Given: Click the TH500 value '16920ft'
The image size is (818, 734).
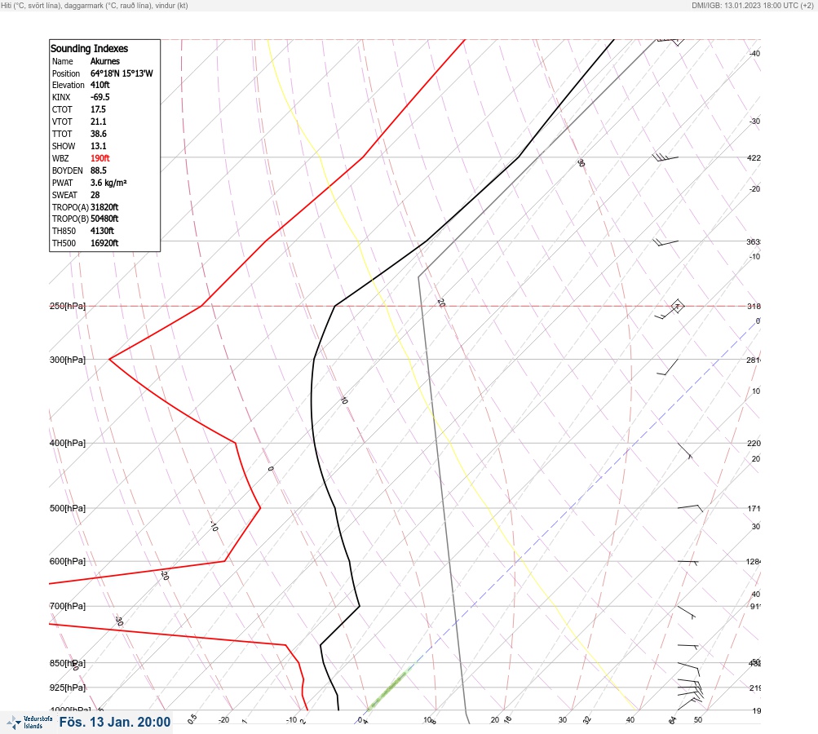Looking at the screenshot, I should coord(104,243).
